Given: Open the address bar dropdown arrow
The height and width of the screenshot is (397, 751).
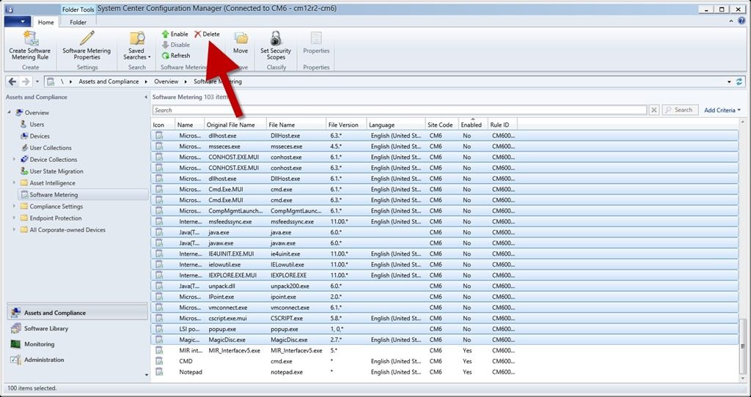Looking at the screenshot, I should 730,82.
